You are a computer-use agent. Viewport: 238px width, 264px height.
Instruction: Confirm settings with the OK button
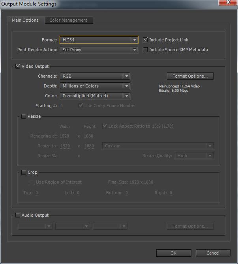[x=173, y=253]
